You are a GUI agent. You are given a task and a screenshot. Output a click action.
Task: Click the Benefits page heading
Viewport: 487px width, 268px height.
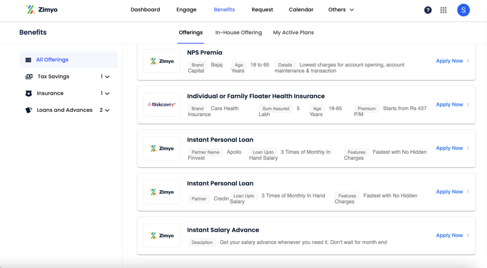(33, 32)
